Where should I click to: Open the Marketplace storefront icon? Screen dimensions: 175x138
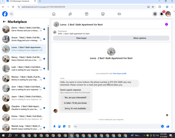coord(103,14)
